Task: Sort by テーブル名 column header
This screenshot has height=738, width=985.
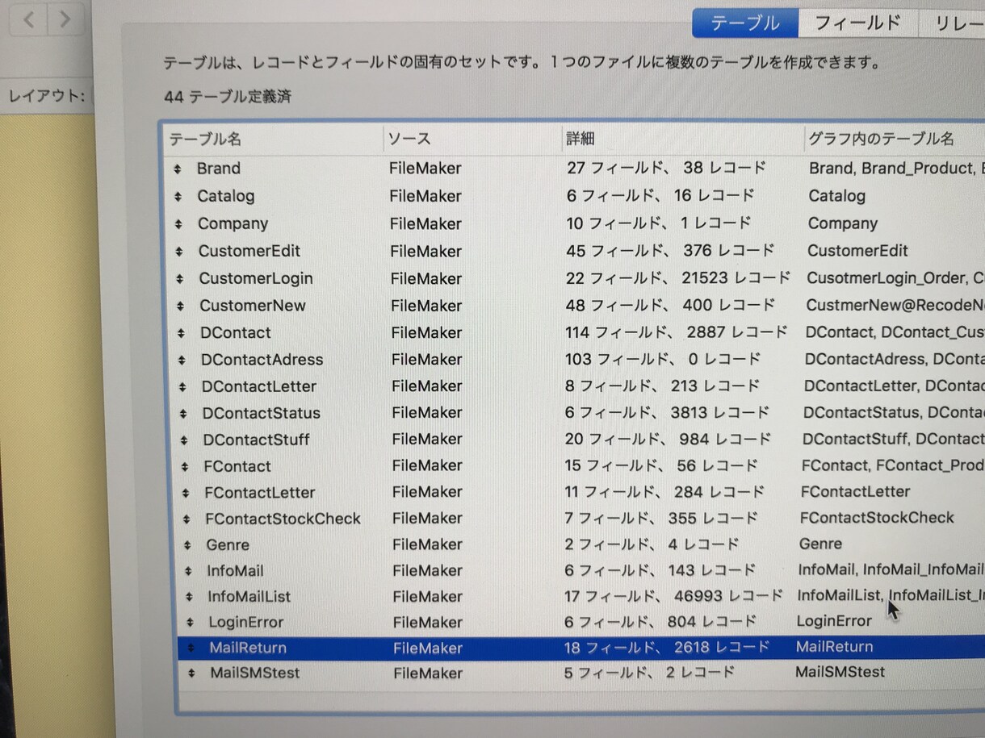Action: 205,139
